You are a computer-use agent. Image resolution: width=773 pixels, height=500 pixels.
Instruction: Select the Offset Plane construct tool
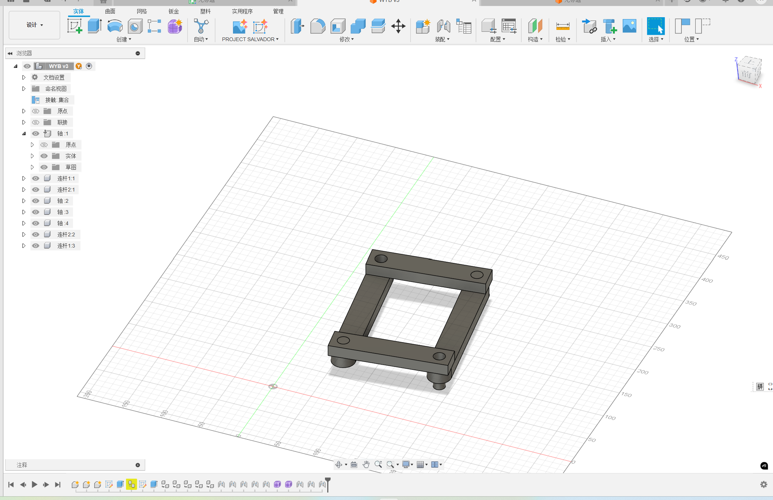[535, 26]
